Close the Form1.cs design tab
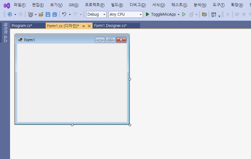 pos(89,26)
